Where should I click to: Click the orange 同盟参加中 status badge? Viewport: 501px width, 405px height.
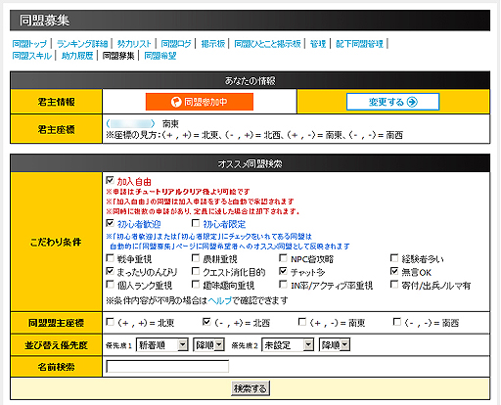pyautogui.click(x=200, y=102)
